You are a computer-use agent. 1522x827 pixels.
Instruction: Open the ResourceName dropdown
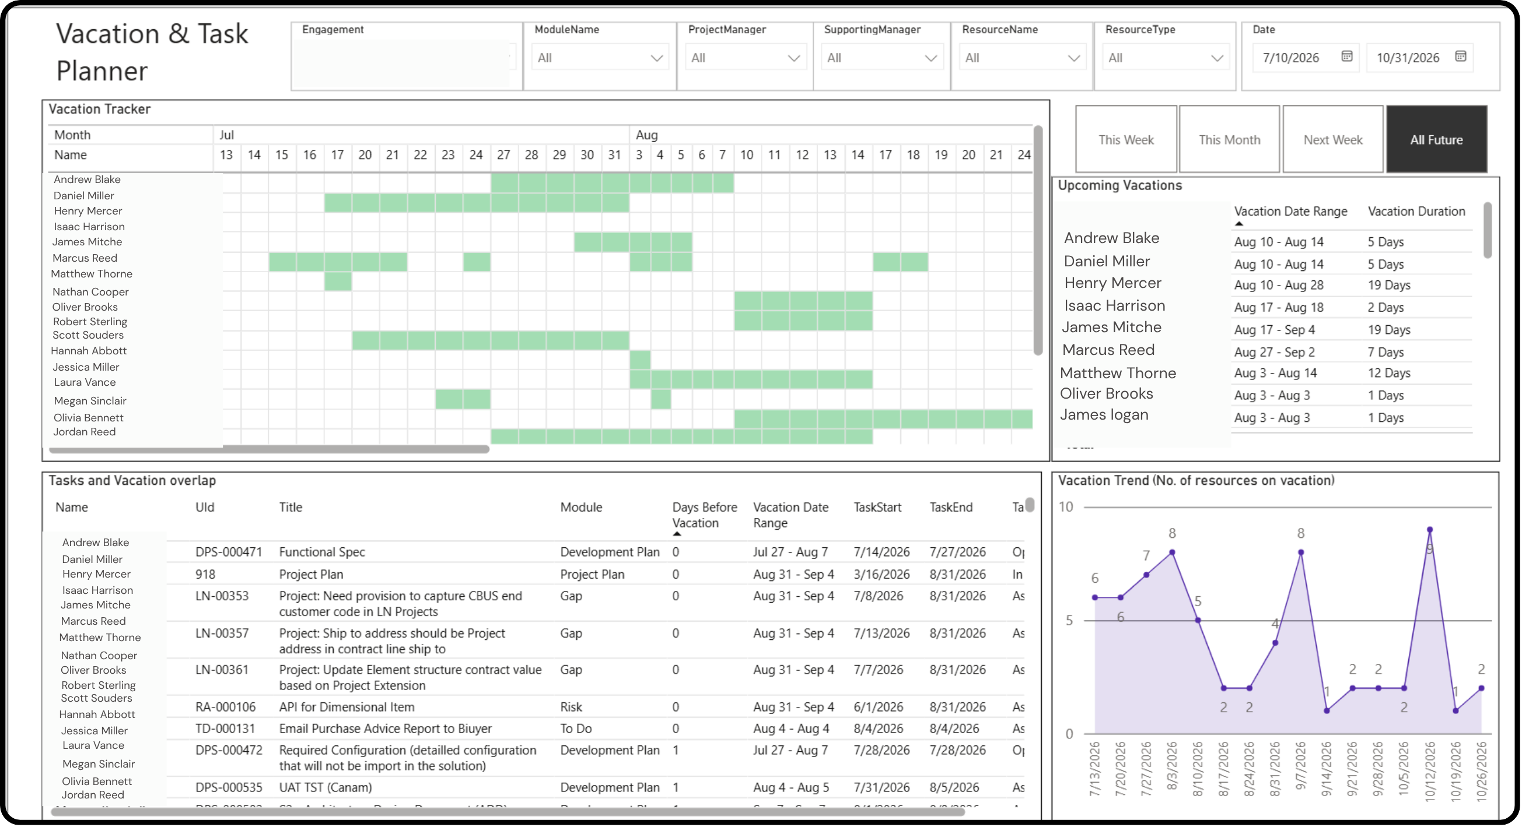[1022, 58]
